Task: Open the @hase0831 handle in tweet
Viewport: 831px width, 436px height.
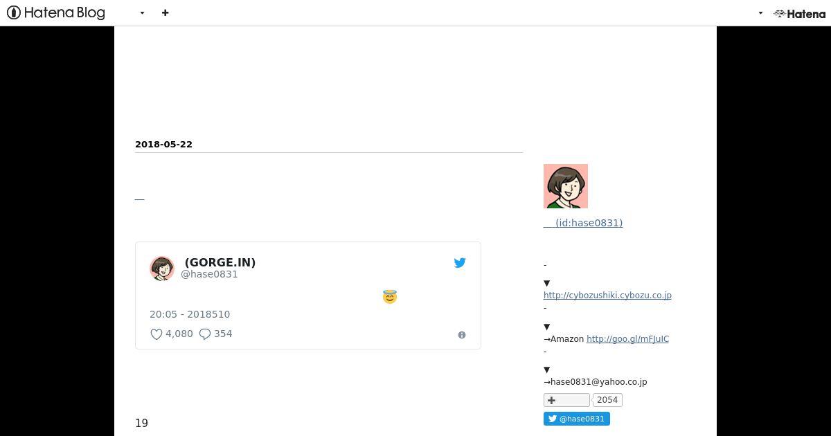Action: (209, 274)
